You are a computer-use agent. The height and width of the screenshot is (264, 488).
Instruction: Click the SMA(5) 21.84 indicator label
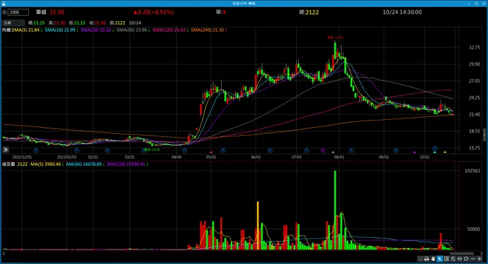pos(26,30)
